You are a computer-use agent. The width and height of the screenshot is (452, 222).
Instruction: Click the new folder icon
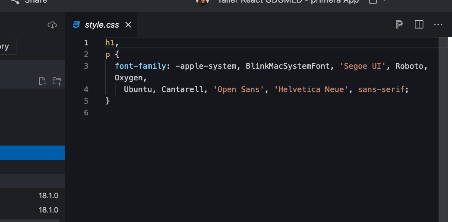click(x=57, y=81)
